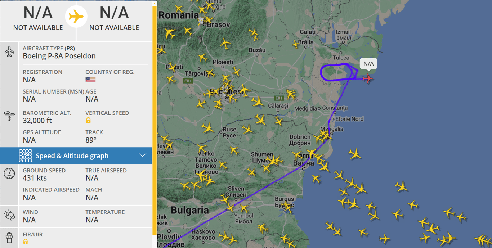Click the Boeing P-8A Poseidon aircraft type text
The height and width of the screenshot is (248, 492).
[x=59, y=56]
